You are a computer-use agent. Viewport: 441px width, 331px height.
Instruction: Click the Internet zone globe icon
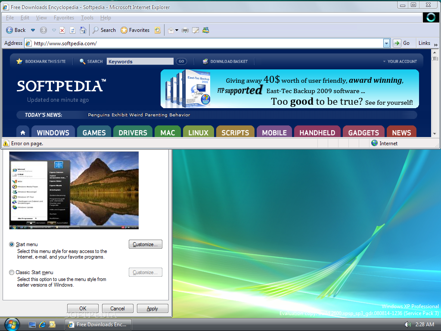(374, 143)
